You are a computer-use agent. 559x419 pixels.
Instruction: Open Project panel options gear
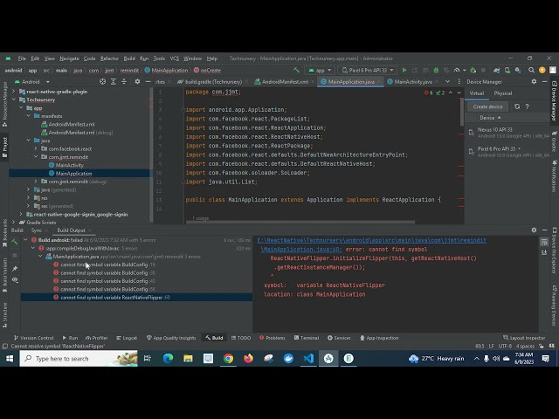coord(137,81)
